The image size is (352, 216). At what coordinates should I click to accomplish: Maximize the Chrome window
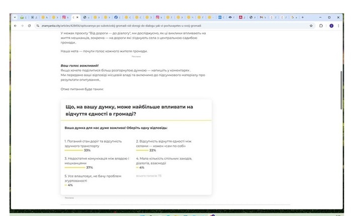pyautogui.click(x=329, y=17)
